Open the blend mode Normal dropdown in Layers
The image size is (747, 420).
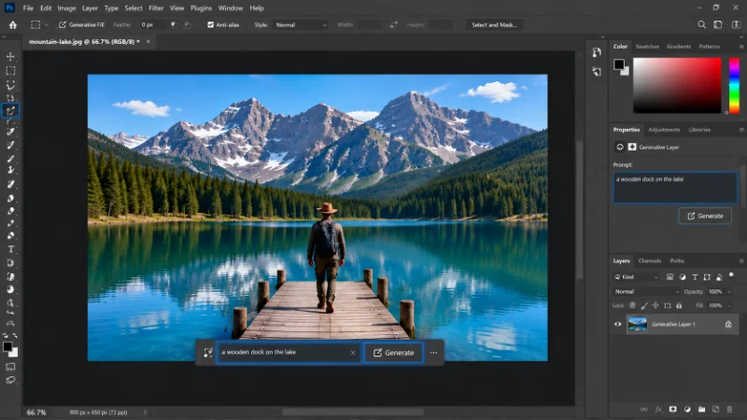click(x=646, y=291)
